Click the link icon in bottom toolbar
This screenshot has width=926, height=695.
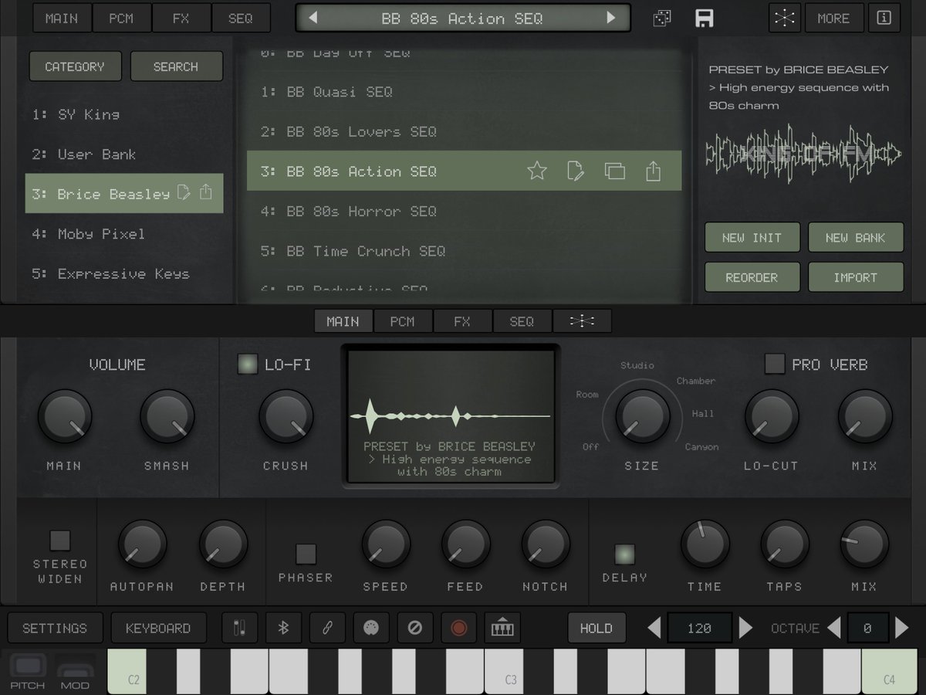click(327, 628)
